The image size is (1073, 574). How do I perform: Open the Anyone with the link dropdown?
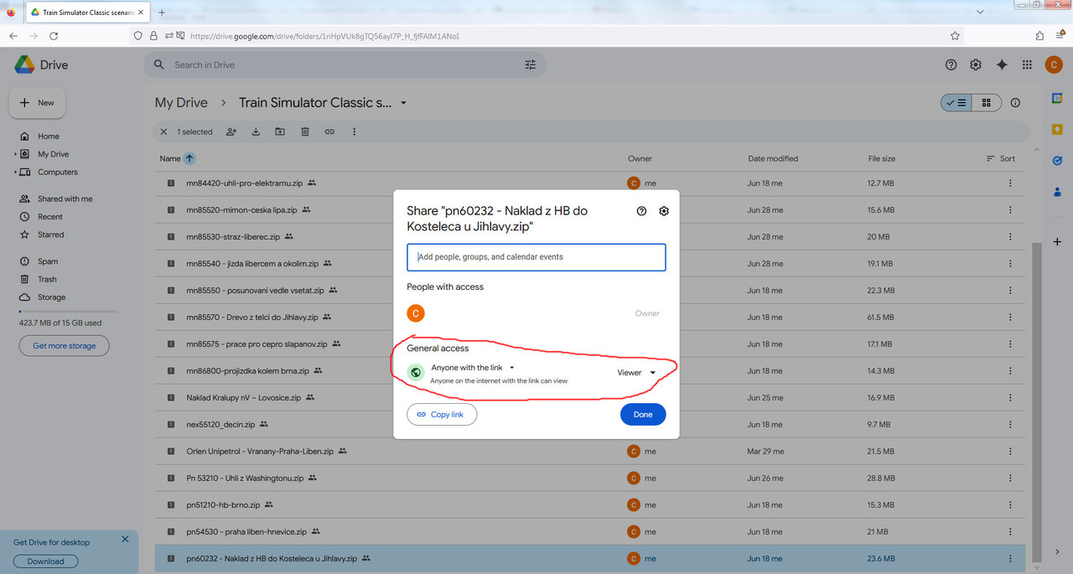click(473, 368)
